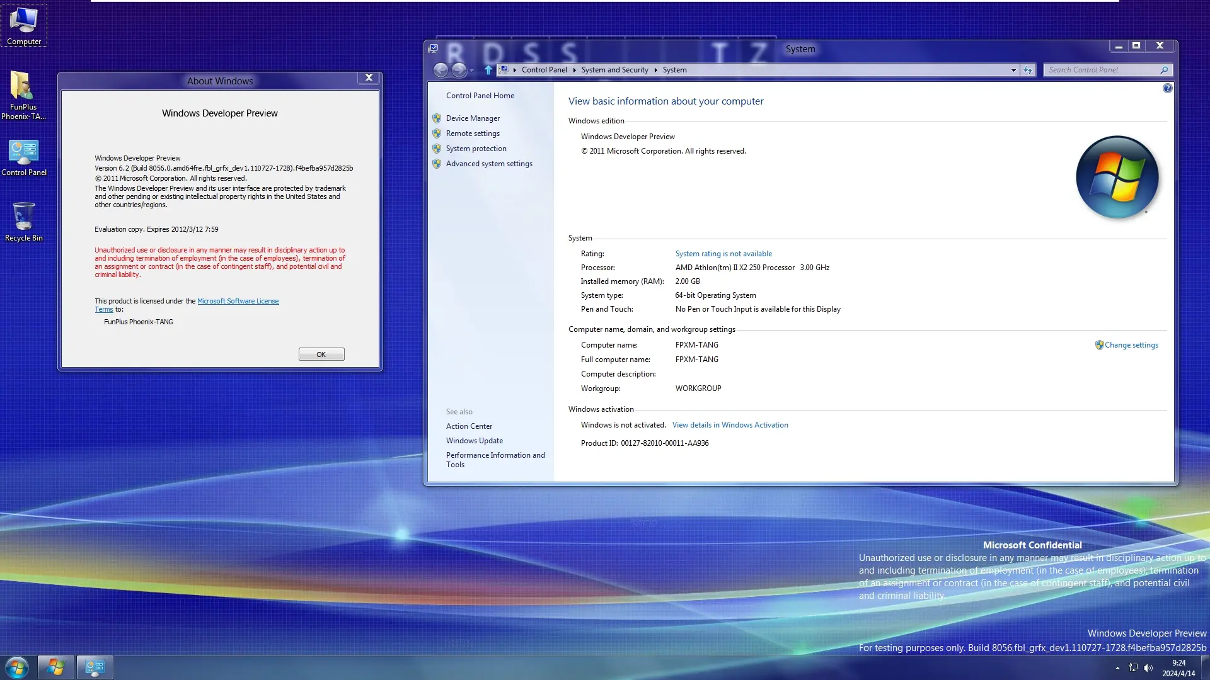Click the Windows logo in System window
Viewport: 1210px width, 680px height.
coord(1117,178)
